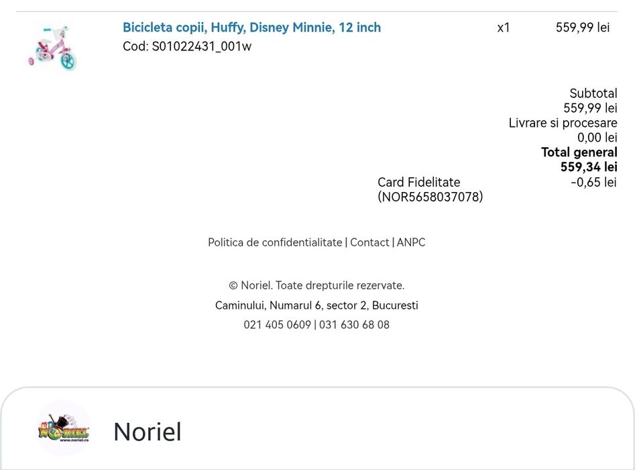Click the product code S01022431_001w
Image resolution: width=635 pixels, height=470 pixels.
click(202, 46)
